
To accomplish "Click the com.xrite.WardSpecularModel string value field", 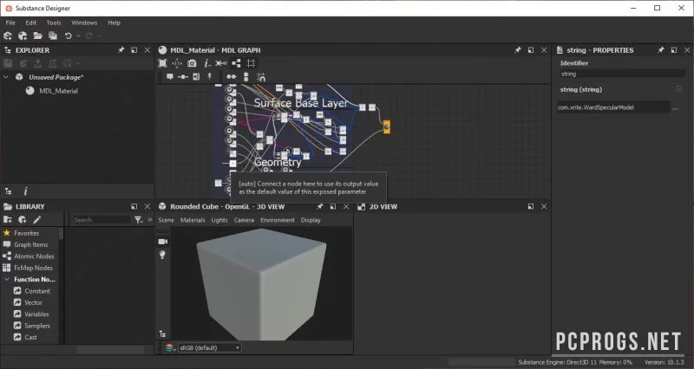I will 613,107.
